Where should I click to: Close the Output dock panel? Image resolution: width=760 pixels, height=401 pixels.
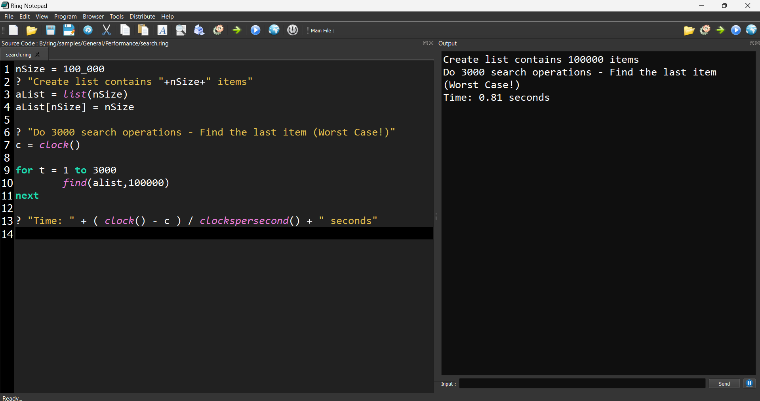point(757,43)
